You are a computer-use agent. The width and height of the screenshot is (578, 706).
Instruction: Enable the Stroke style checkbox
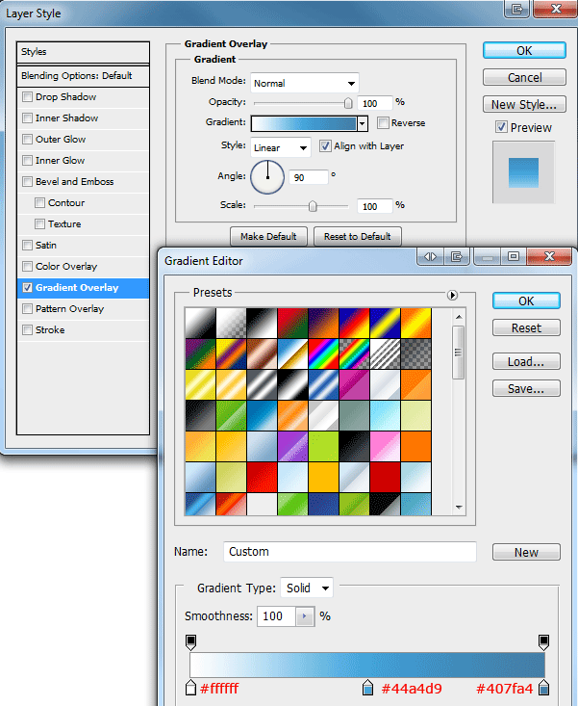point(28,329)
